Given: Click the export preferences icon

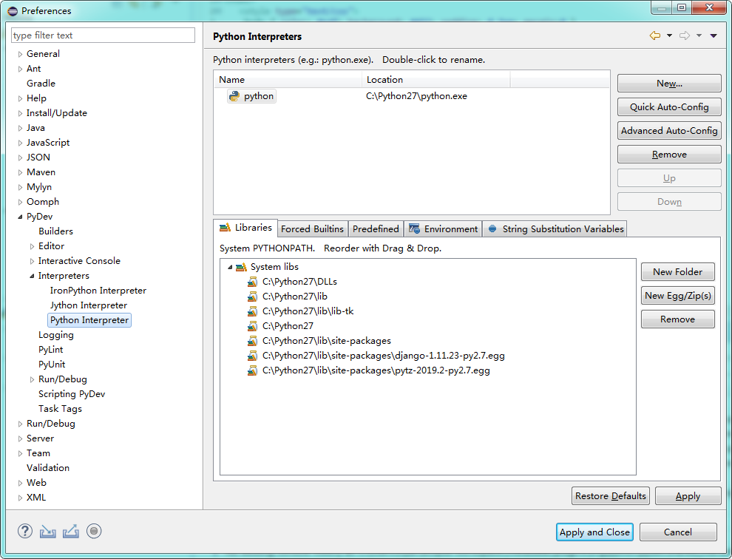Looking at the screenshot, I should pyautogui.click(x=70, y=532).
